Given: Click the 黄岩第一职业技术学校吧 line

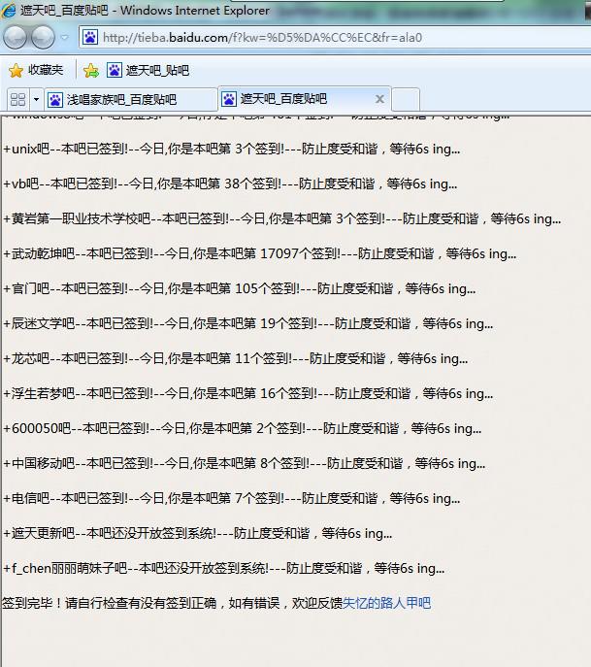Looking at the screenshot, I should [281, 218].
